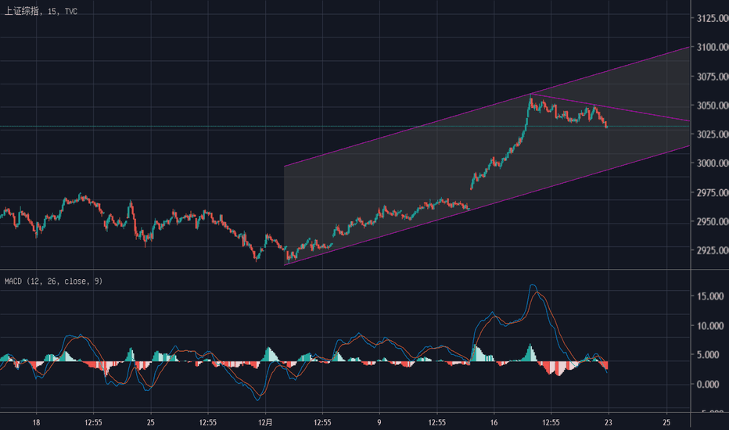This screenshot has height=430, width=729.
Task: Click the '23' date label on time axis
Action: coord(608,422)
